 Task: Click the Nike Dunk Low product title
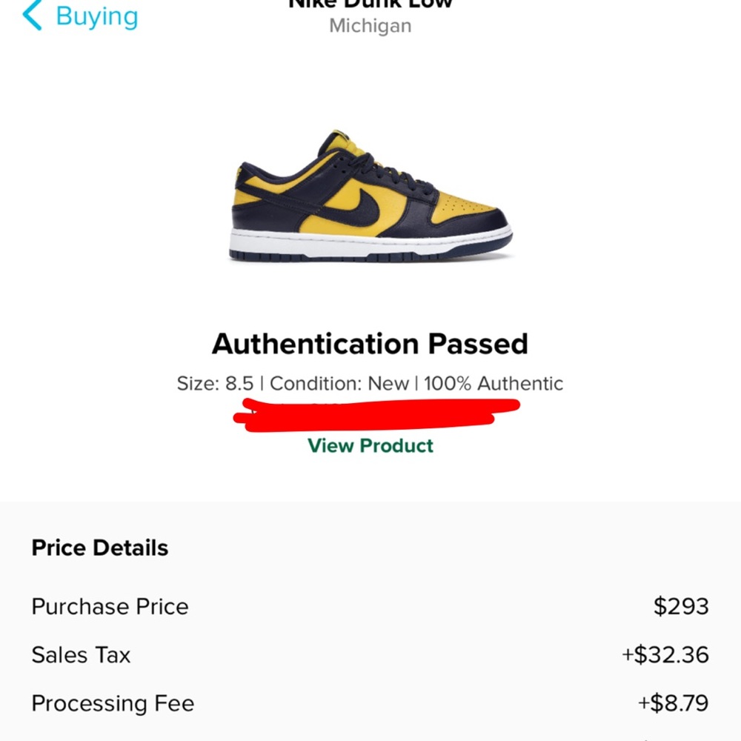(369, 4)
